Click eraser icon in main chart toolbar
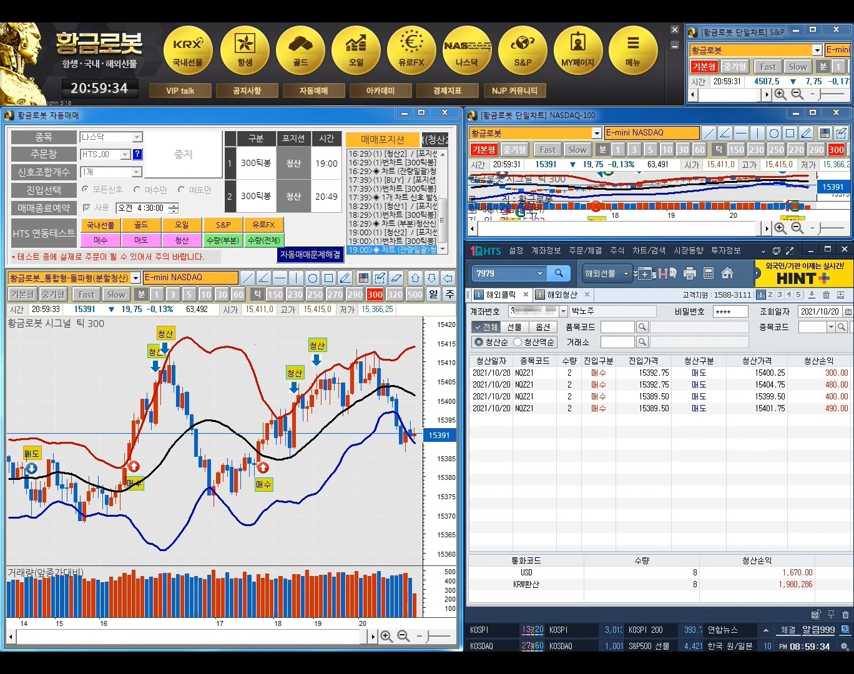Image resolution: width=854 pixels, height=674 pixels. pos(396,278)
